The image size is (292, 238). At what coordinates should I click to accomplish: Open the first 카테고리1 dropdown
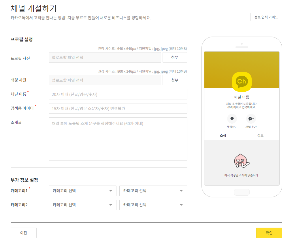[82, 190]
